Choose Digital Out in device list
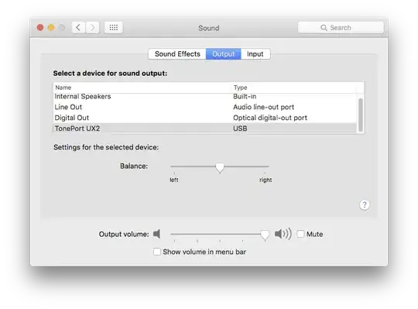 click(x=204, y=118)
